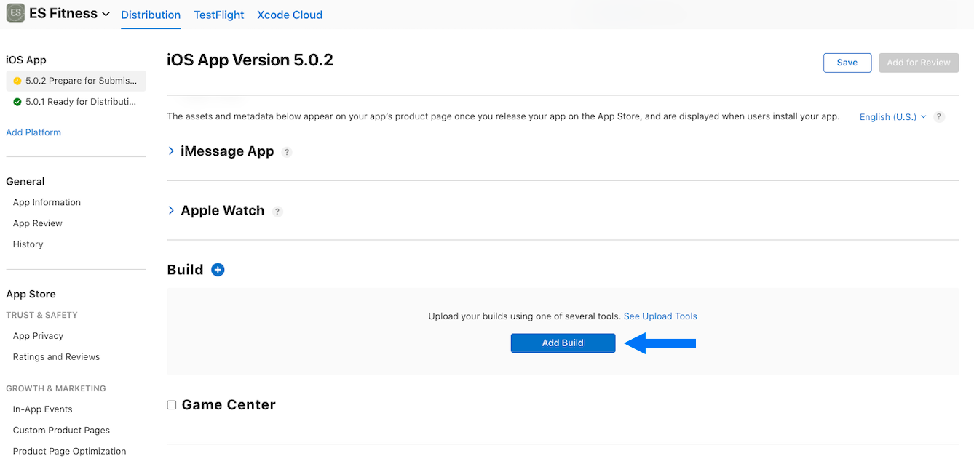Click the green checkmark icon for 5.0.1
Screen dimensions: 974x464
[x=17, y=102]
